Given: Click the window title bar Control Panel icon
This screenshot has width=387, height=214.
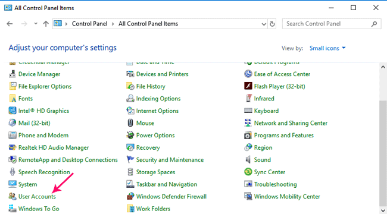Looking at the screenshot, I should [8, 8].
